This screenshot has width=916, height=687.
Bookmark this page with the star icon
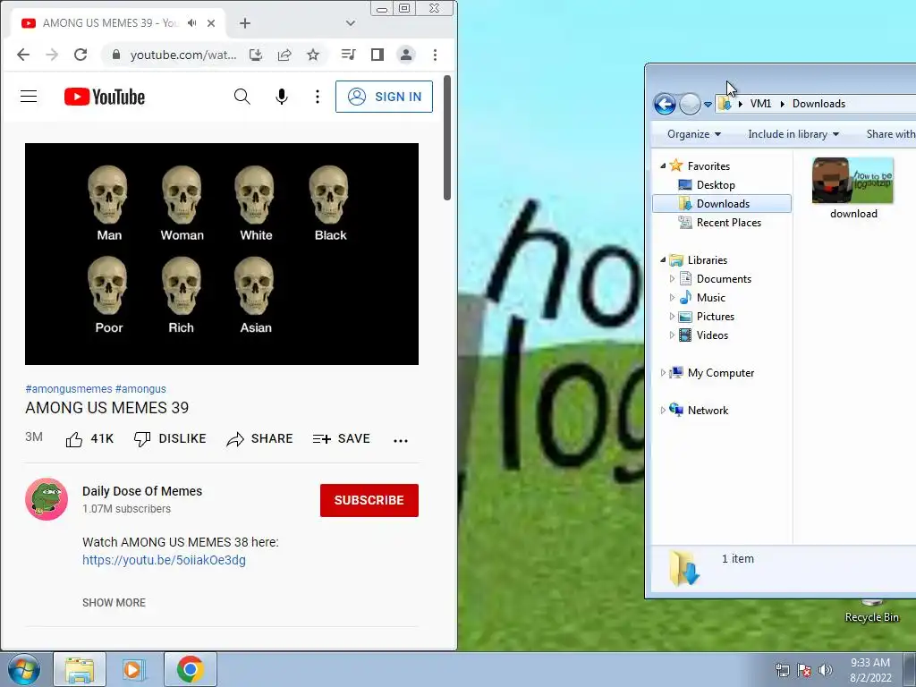pos(313,55)
